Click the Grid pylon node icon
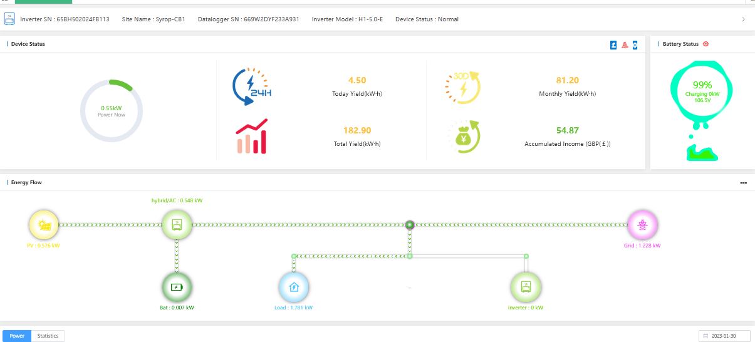This screenshot has width=755, height=342. coord(643,225)
